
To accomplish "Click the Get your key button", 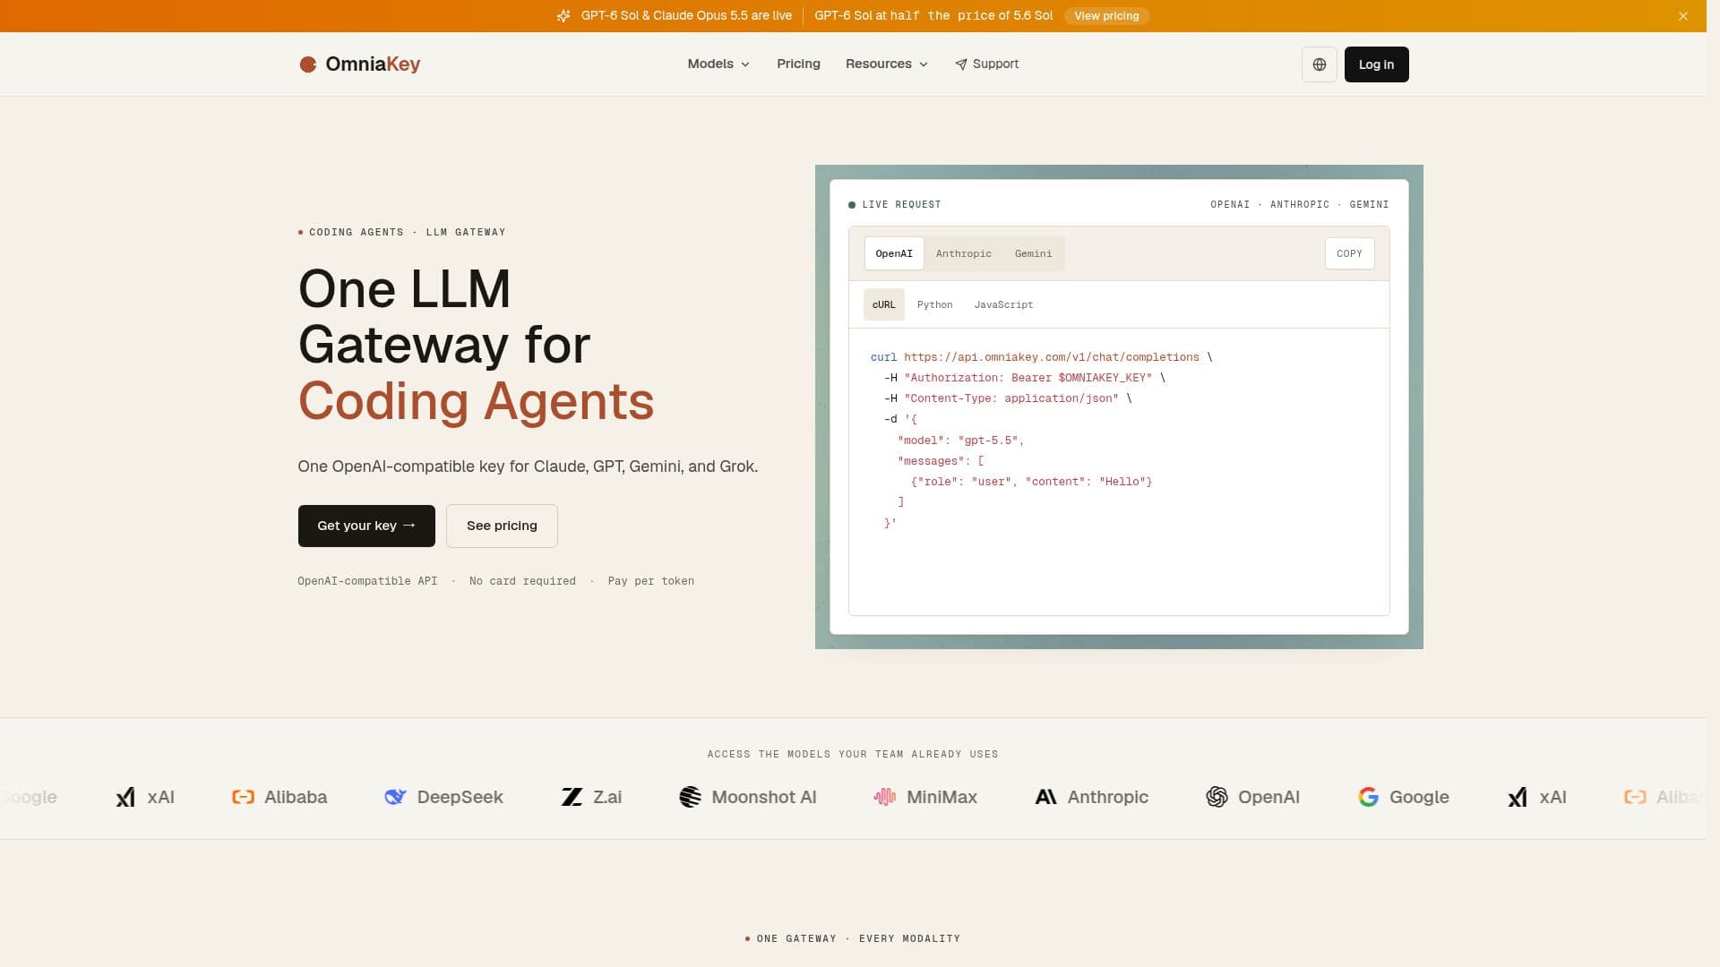I will coord(366,526).
